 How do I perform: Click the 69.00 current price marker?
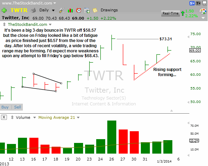coord(195,50)
